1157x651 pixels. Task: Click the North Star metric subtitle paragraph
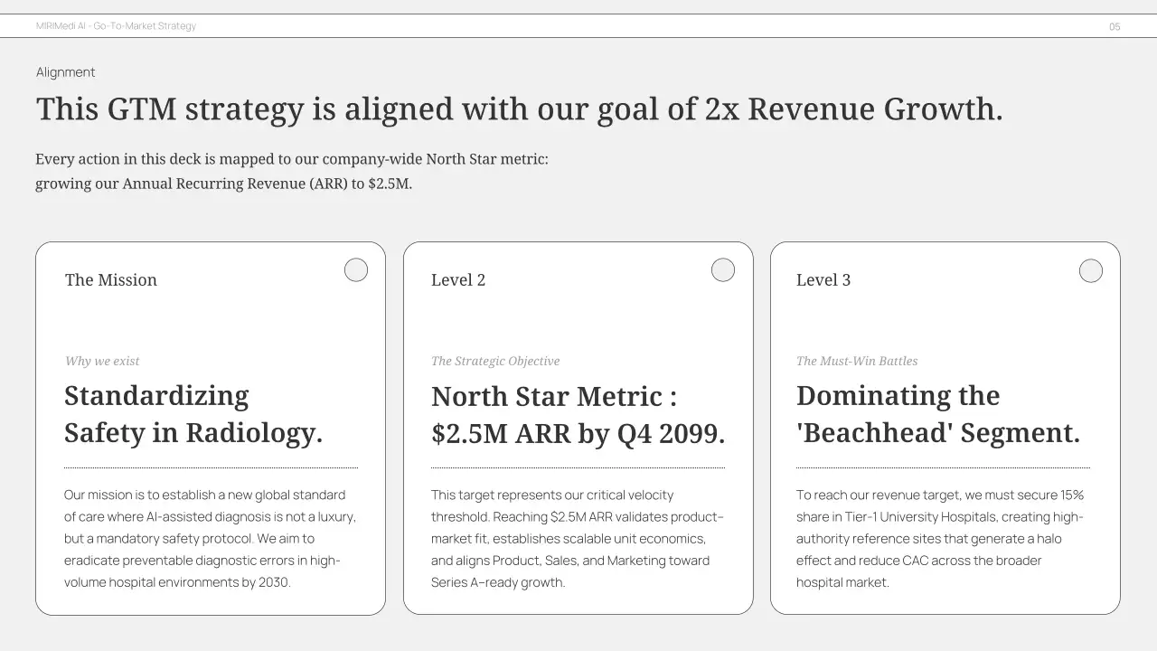click(x=291, y=171)
